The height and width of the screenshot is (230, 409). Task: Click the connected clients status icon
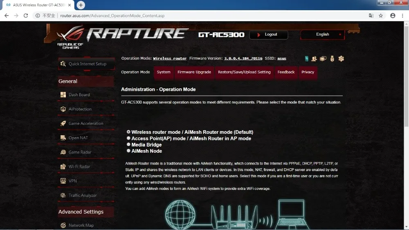[323, 59]
